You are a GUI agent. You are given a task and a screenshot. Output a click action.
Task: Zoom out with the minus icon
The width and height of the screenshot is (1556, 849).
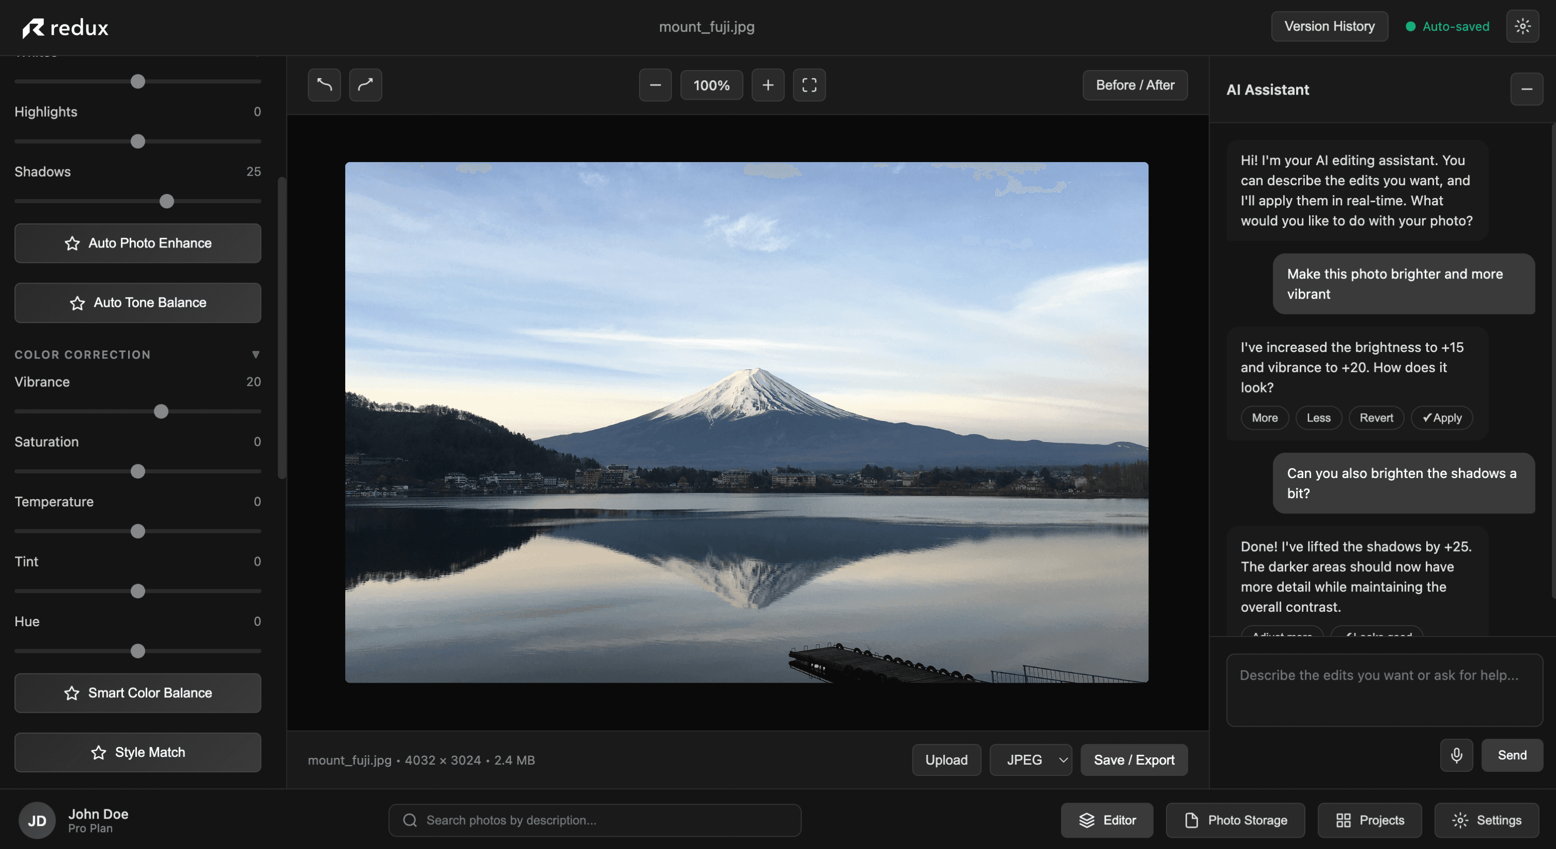tap(656, 85)
